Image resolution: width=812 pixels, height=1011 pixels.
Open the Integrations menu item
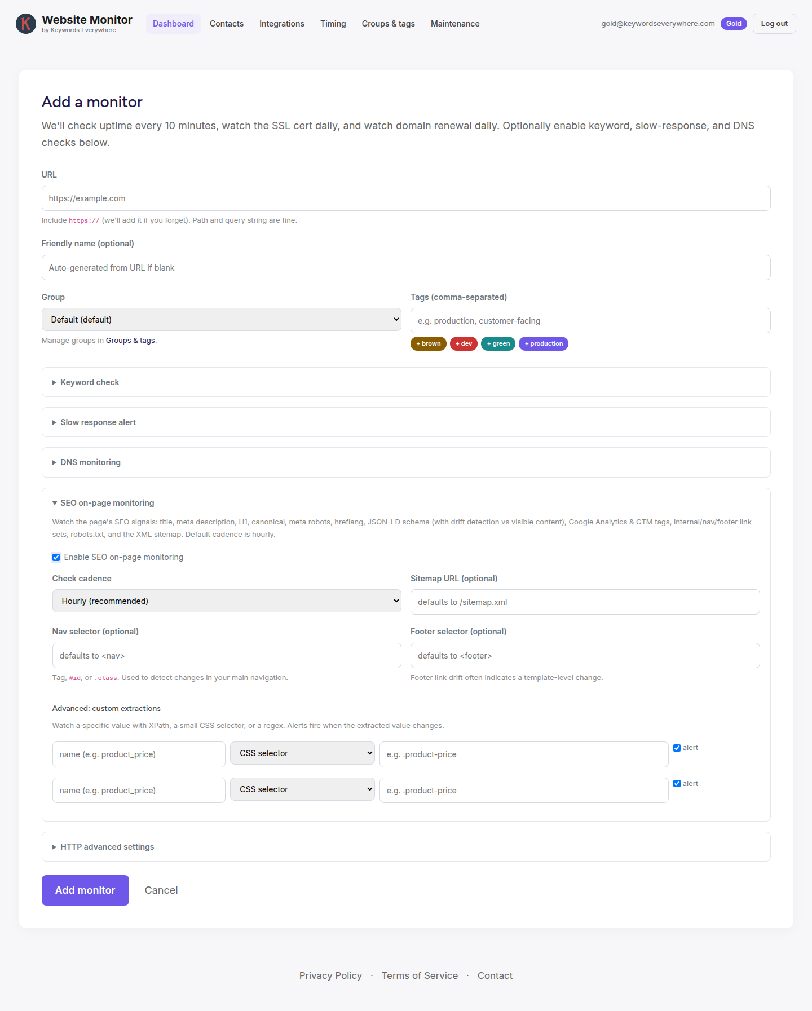pyautogui.click(x=282, y=24)
